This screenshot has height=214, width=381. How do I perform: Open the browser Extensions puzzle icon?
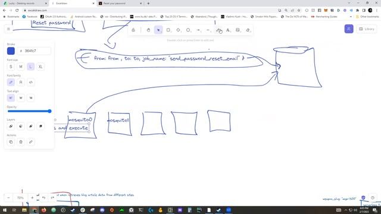tap(357, 11)
